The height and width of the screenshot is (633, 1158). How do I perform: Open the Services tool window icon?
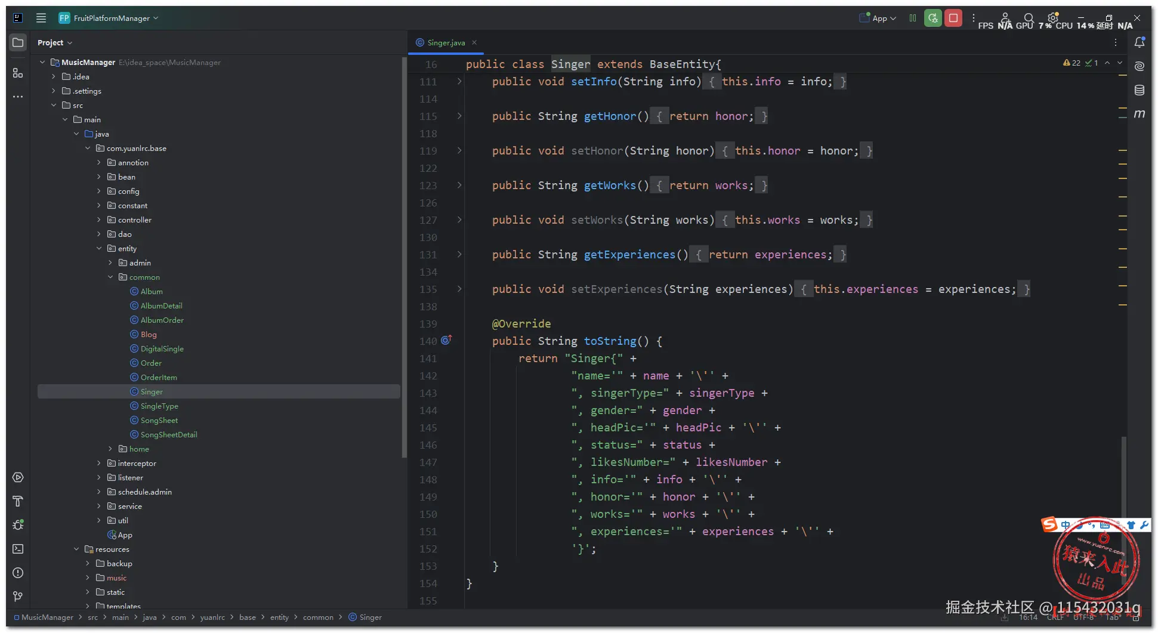[x=18, y=477]
